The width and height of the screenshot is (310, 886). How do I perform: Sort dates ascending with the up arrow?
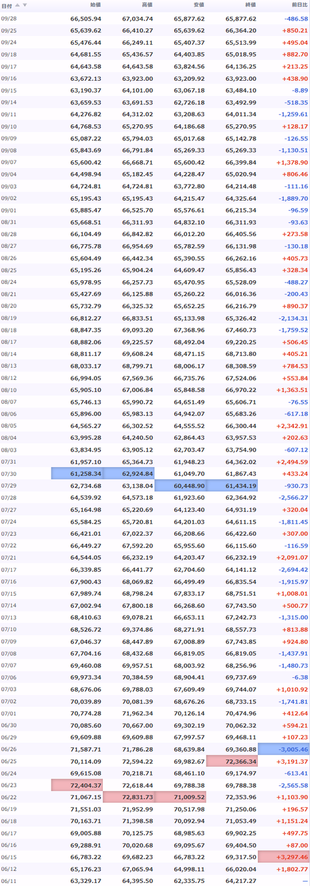(x=17, y=5)
